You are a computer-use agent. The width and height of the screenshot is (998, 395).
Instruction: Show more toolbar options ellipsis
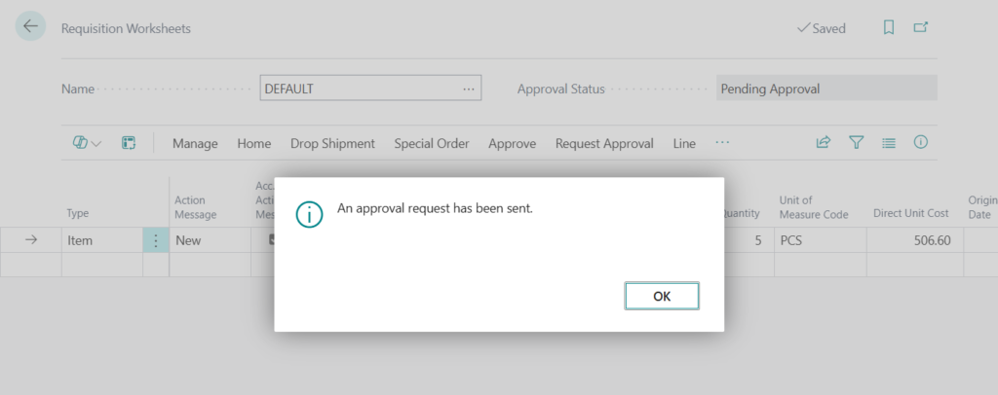click(x=722, y=143)
